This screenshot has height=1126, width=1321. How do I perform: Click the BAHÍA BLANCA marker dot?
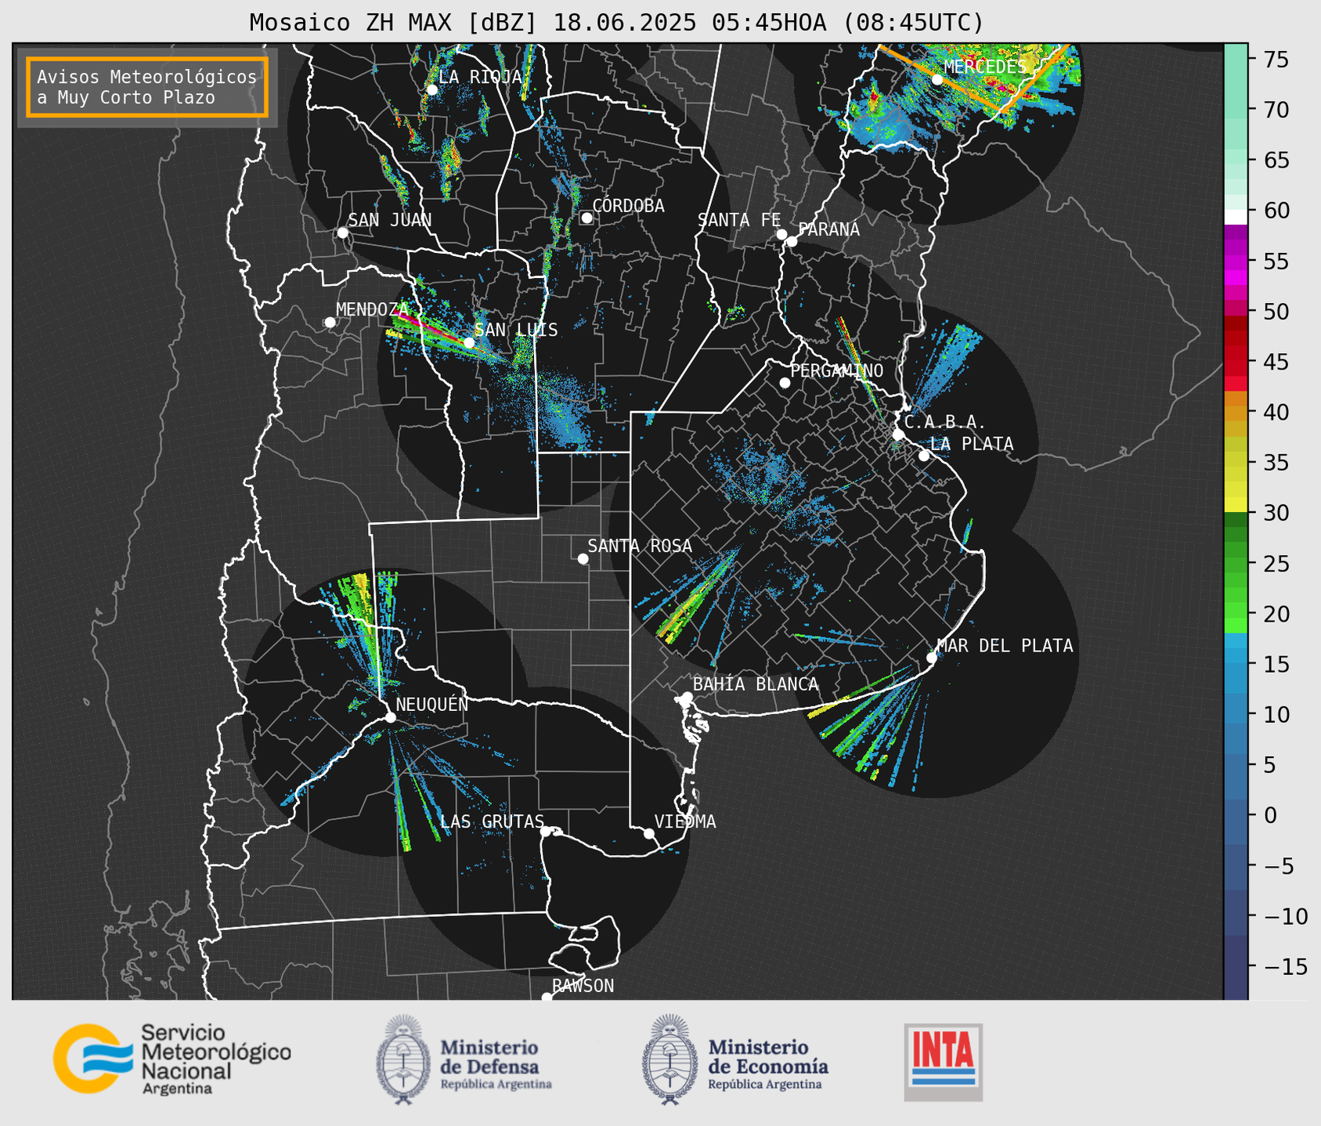tap(687, 697)
